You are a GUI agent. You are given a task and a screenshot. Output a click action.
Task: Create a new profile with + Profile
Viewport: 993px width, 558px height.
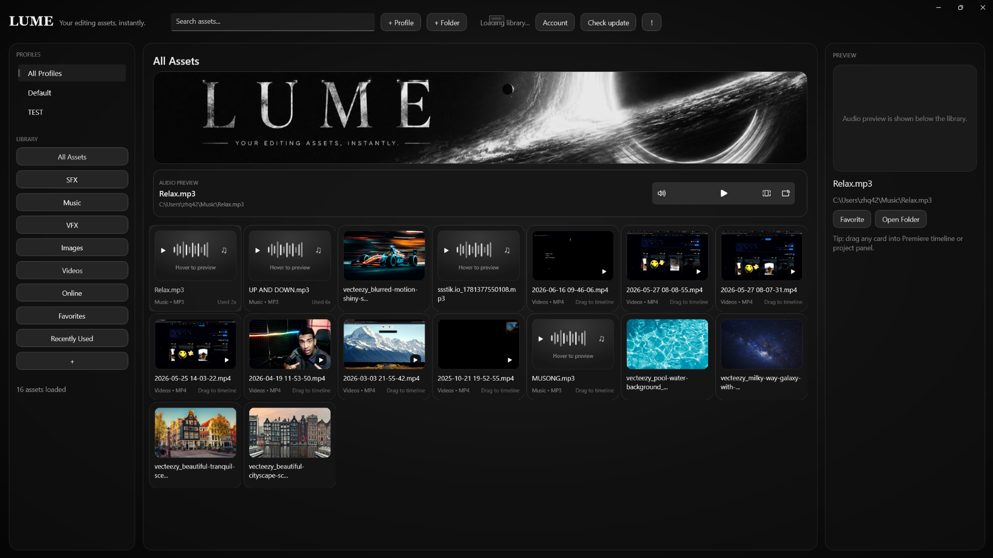click(401, 22)
